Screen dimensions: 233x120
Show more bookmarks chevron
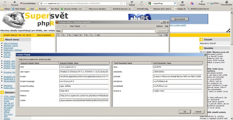tap(231, 9)
